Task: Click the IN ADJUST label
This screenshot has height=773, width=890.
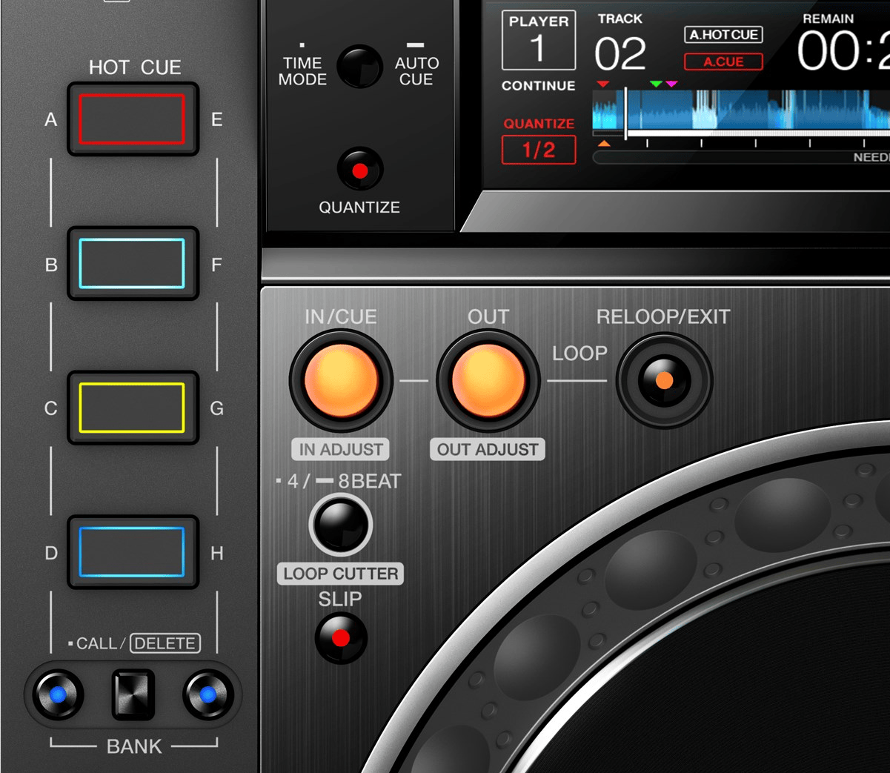Action: (x=341, y=449)
